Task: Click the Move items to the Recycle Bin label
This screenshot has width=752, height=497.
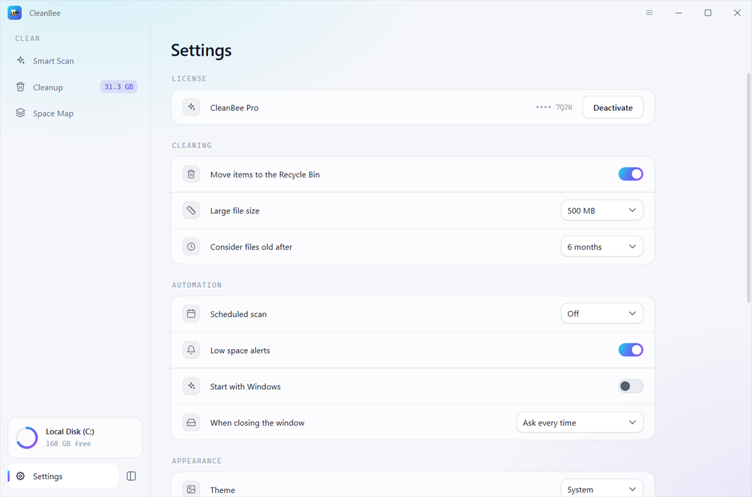Action: 265,174
